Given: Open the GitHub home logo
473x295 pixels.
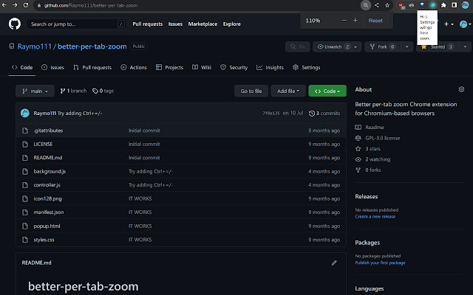Looking at the screenshot, I should pyautogui.click(x=15, y=24).
